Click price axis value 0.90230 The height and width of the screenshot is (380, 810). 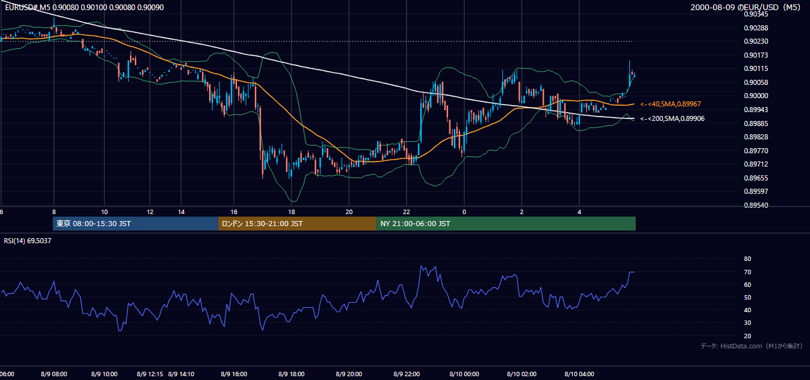[755, 41]
